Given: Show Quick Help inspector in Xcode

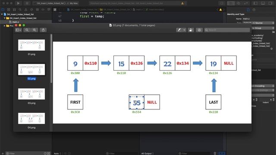Looking at the screenshot, I should [x=254, y=9].
